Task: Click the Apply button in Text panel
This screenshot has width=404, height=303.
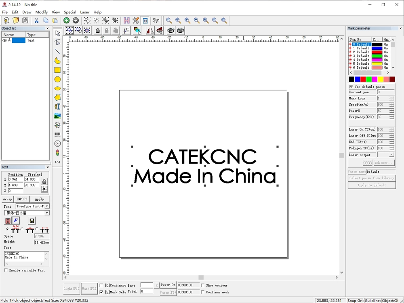Action: click(39, 199)
